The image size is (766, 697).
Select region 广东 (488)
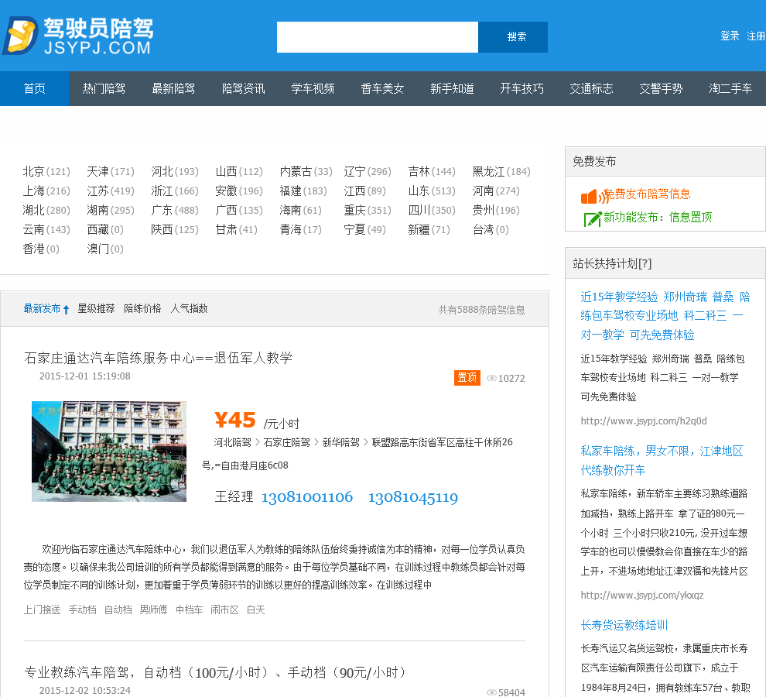pyautogui.click(x=175, y=211)
